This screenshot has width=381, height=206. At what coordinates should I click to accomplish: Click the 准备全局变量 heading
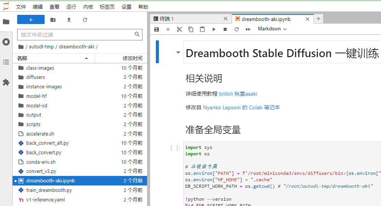click(x=213, y=130)
